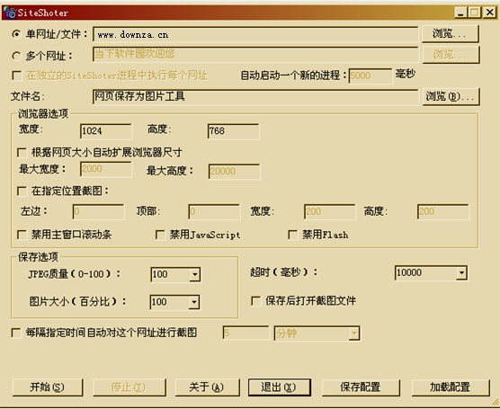Viewport: 500px width, 409px height.
Task: Open the 分钟 time unit dropdown
Action: tap(354, 333)
